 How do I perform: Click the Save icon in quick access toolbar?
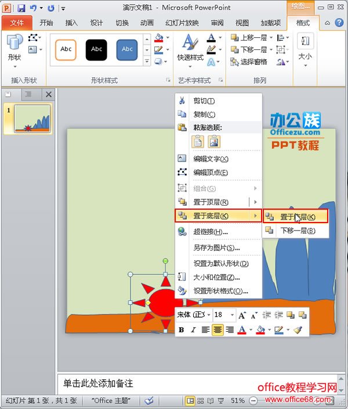21,8
